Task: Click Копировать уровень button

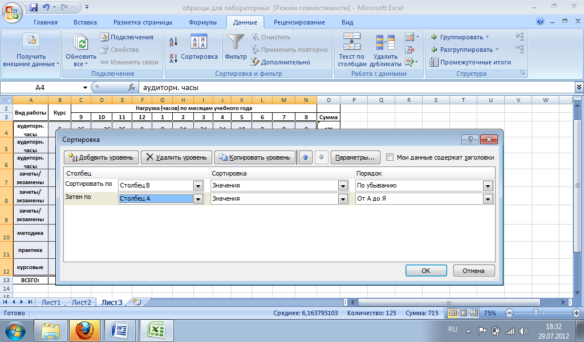Action: point(255,157)
